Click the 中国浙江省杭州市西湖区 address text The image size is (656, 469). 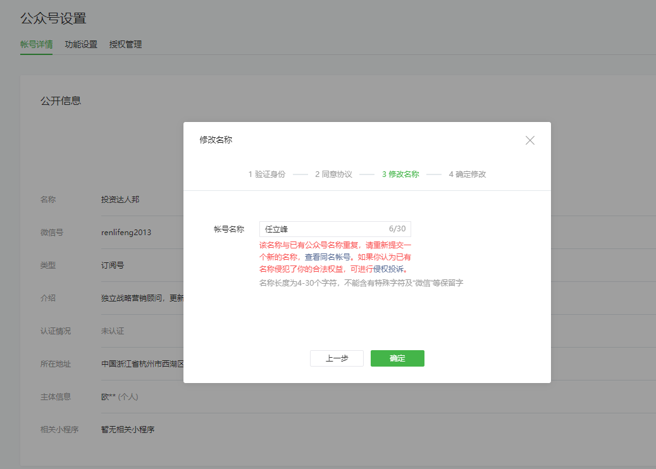pos(142,363)
